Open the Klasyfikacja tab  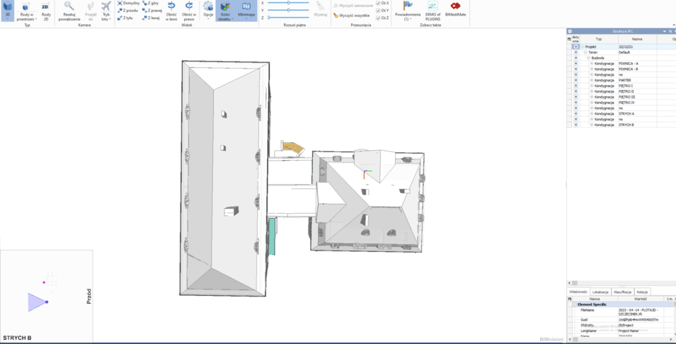(623, 292)
